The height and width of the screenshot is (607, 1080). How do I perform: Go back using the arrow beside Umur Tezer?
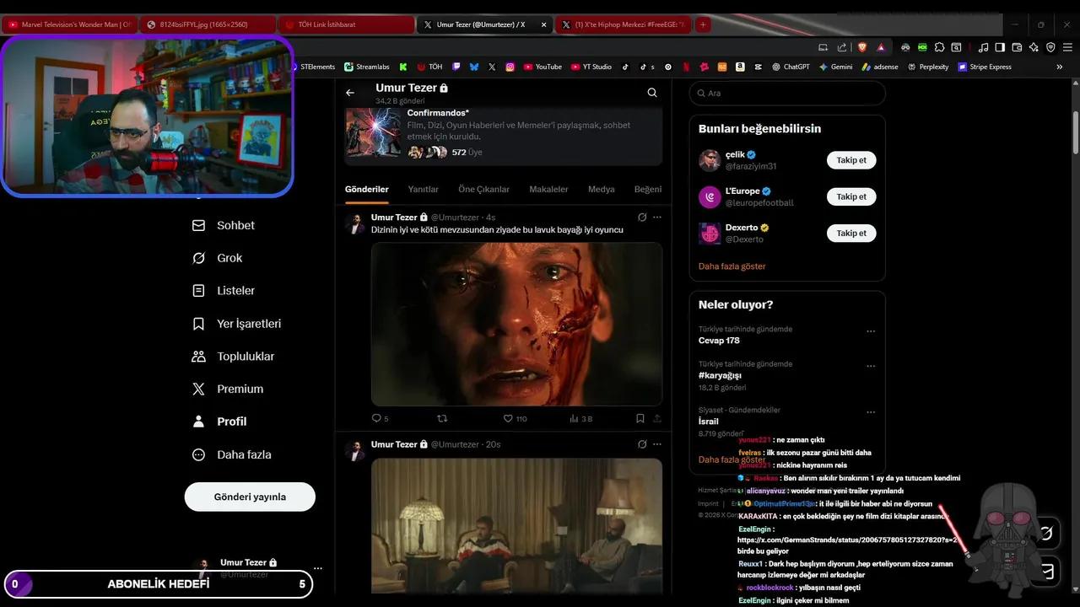350,93
